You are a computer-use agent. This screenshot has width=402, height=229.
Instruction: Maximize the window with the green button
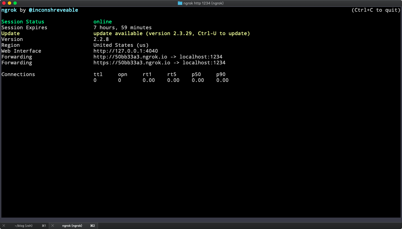(x=15, y=3)
